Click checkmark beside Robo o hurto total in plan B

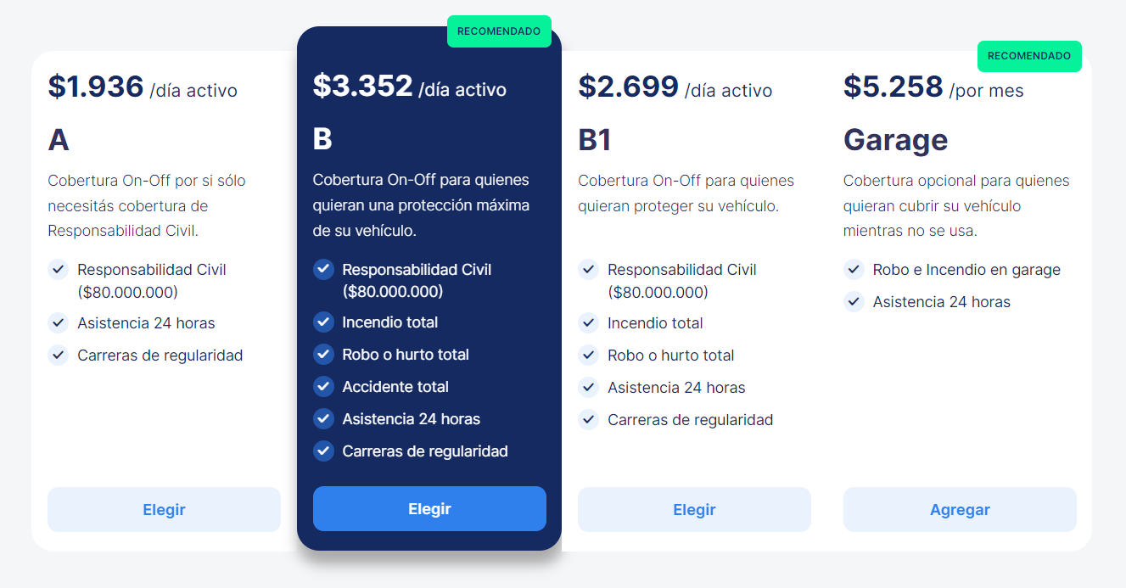pos(323,355)
